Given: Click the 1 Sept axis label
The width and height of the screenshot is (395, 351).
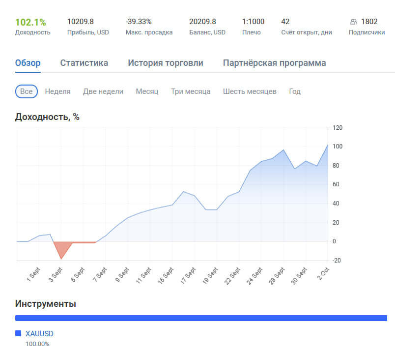Looking at the screenshot, I should point(33,274).
